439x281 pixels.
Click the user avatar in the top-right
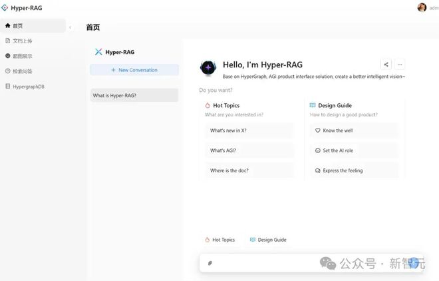[422, 7]
